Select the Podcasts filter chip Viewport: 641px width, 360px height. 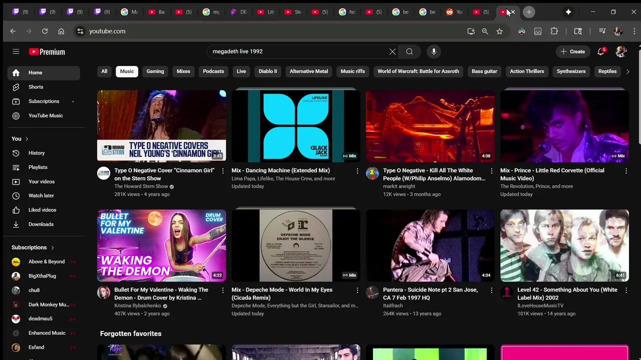pyautogui.click(x=213, y=71)
